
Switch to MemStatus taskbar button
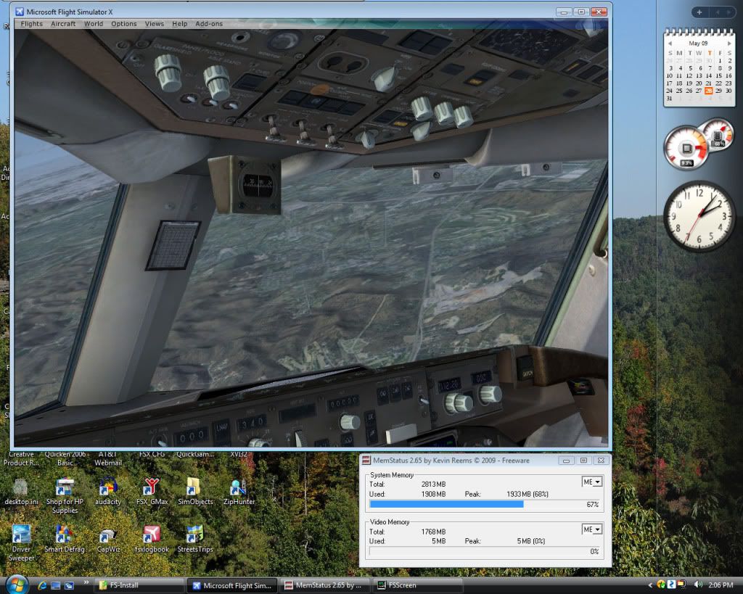point(324,585)
